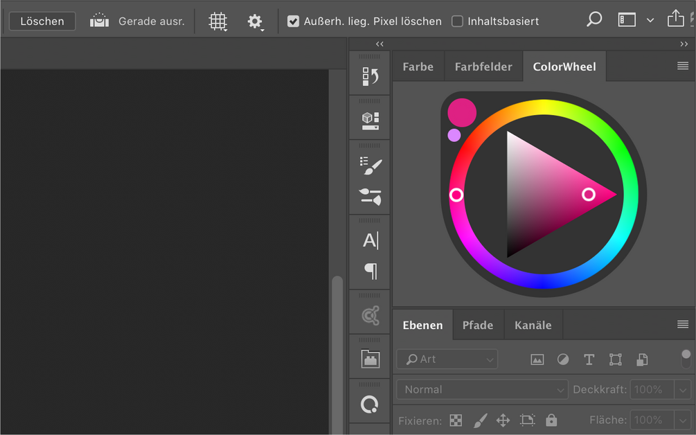Open the Ebenen panel menu
696x435 pixels.
point(683,324)
